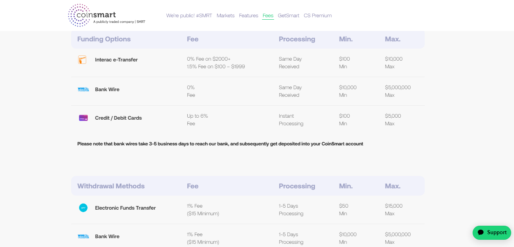
Task: Click the Withdrawal Methods header
Action: (111, 186)
